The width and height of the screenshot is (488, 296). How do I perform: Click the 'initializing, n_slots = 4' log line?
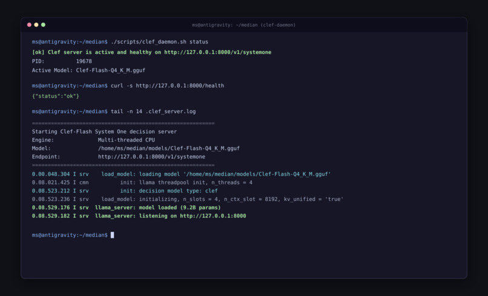pyautogui.click(x=188, y=199)
